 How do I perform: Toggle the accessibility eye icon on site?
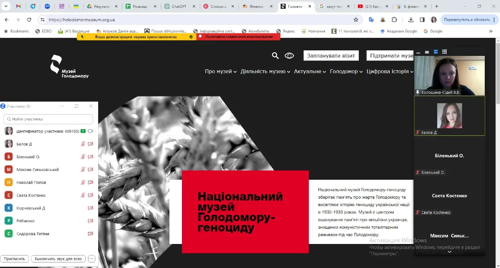click(289, 55)
